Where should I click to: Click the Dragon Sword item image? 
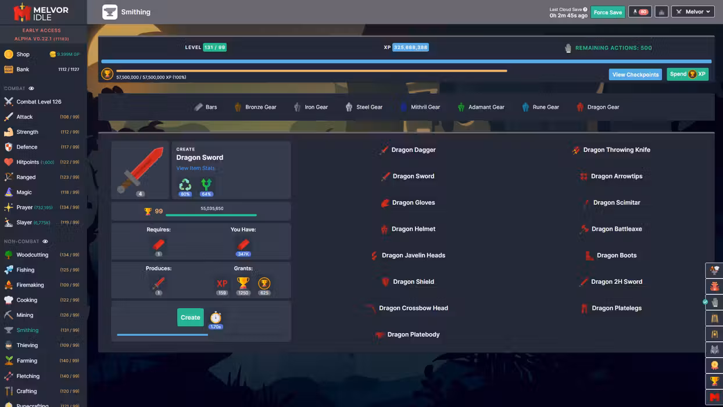pyautogui.click(x=140, y=169)
